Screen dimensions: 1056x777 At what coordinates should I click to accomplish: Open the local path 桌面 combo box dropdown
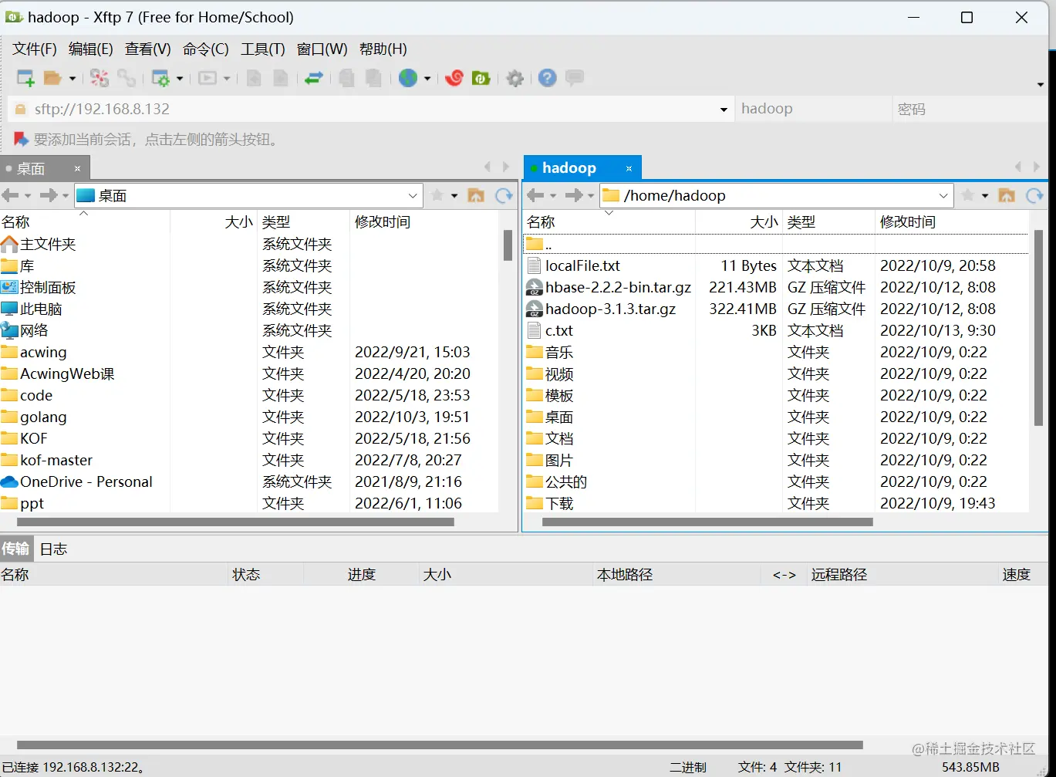click(413, 196)
